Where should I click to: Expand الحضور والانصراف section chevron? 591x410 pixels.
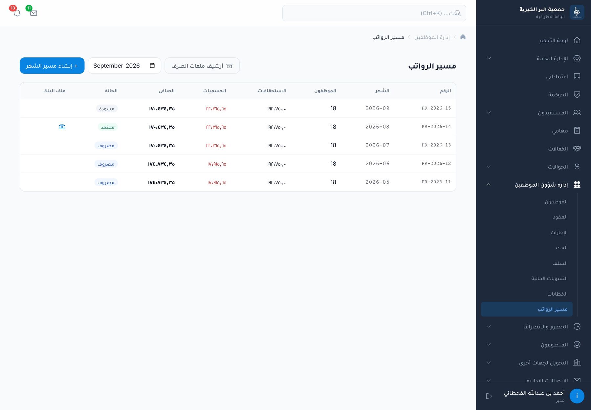coord(489,326)
